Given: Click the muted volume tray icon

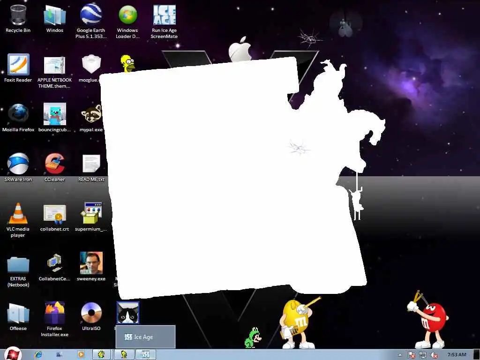Looking at the screenshot, I should point(434,355).
